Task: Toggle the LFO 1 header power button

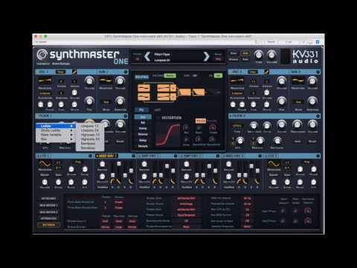Action: pyautogui.click(x=91, y=156)
